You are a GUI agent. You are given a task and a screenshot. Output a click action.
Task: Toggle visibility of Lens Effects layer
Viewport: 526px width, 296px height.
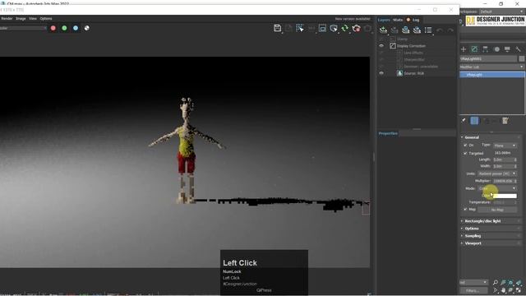[x=381, y=53]
